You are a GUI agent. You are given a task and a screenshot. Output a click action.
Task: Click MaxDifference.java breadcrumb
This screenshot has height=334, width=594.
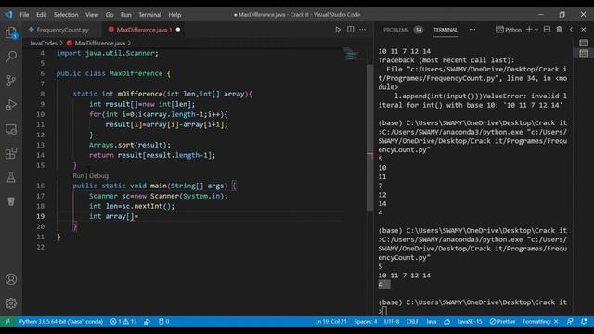click(x=100, y=44)
